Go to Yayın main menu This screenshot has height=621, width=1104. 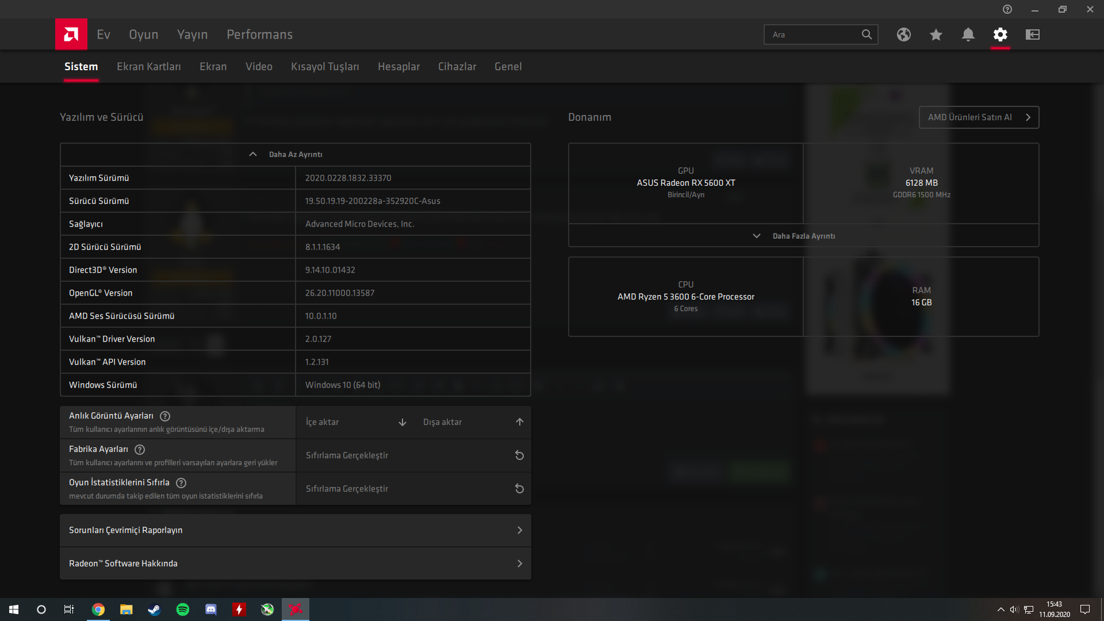tap(193, 34)
